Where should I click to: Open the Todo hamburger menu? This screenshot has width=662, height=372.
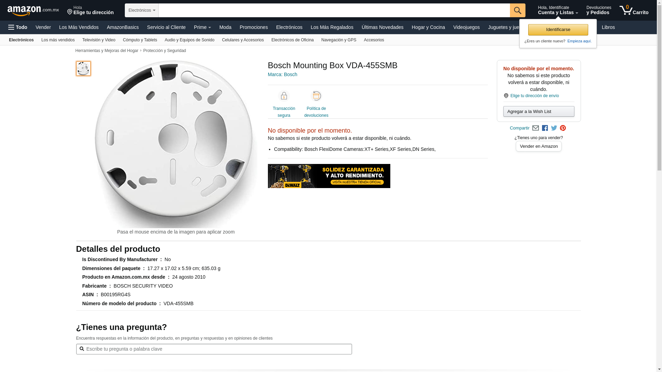(18, 27)
